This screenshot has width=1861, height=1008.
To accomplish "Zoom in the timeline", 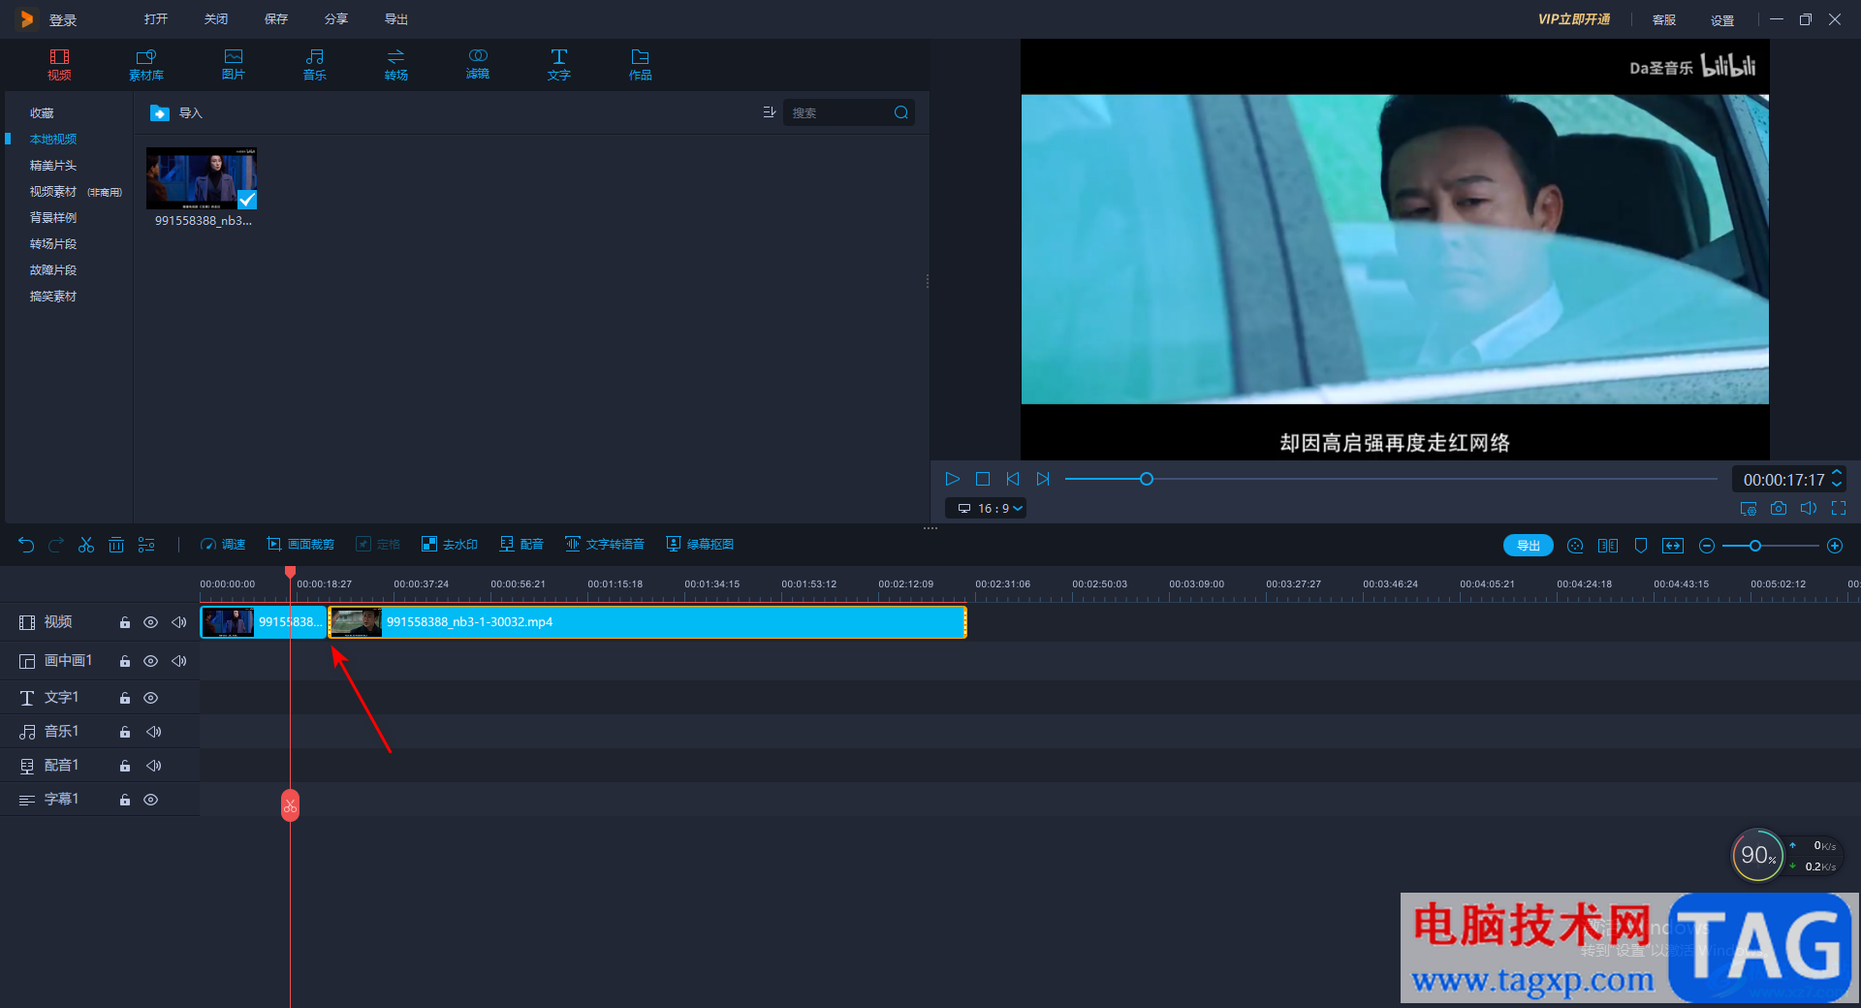I will tap(1835, 546).
